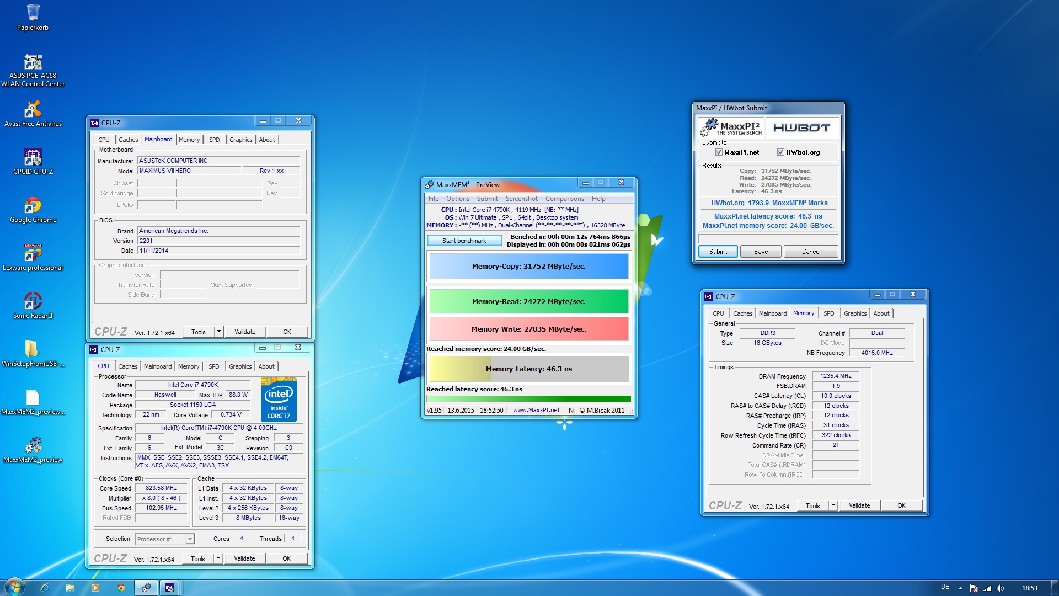Launch Internet Explorer from the taskbar
This screenshot has width=1059, height=596.
coord(45,588)
